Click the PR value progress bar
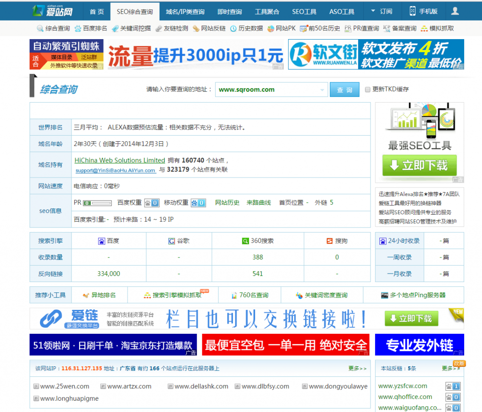Screen dimensions: 482x412 pos(97,203)
